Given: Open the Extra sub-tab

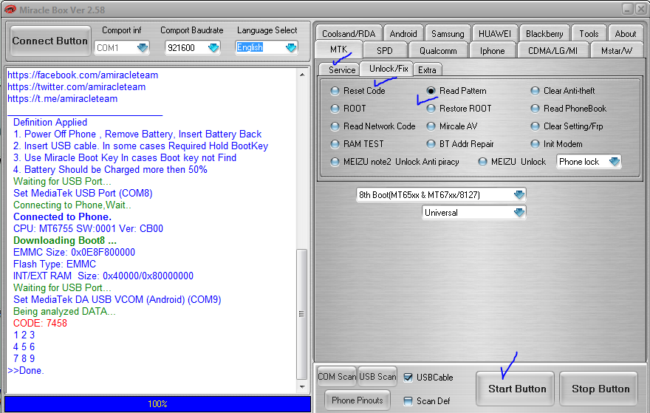Looking at the screenshot, I should 427,69.
